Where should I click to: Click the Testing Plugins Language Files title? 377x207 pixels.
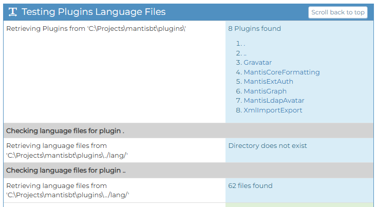click(93, 12)
